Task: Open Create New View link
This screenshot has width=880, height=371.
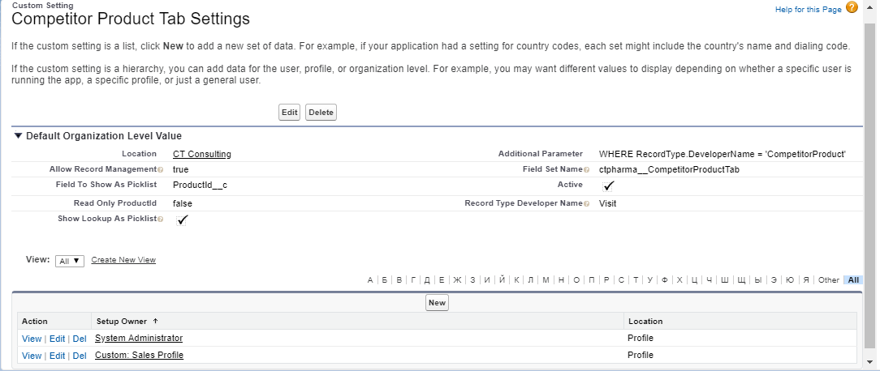Action: [123, 260]
